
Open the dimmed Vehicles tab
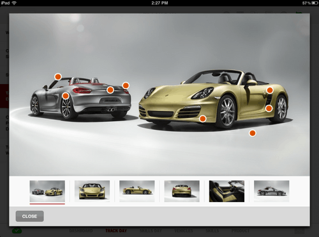184,231
